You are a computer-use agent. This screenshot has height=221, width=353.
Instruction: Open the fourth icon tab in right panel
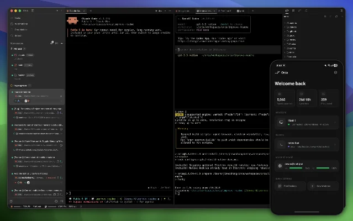306,10
